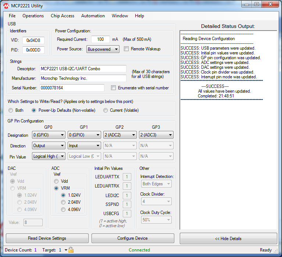Viewport: 282px width, 257px height.
Task: Click the Required Current field
Action: (100, 39)
